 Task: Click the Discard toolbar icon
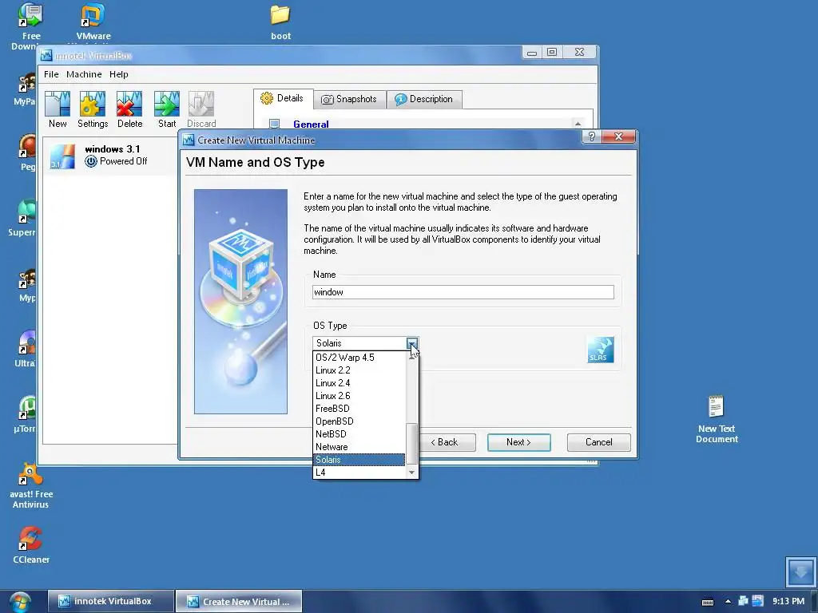[201, 109]
